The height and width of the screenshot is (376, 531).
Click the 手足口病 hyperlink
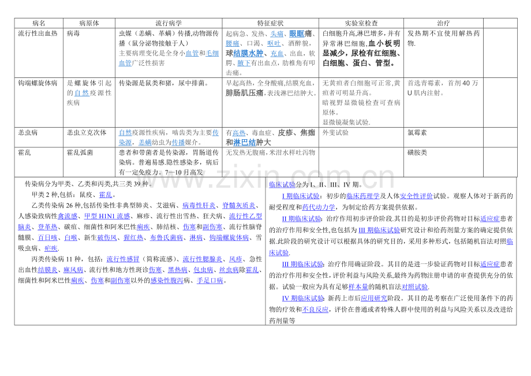tap(210, 280)
